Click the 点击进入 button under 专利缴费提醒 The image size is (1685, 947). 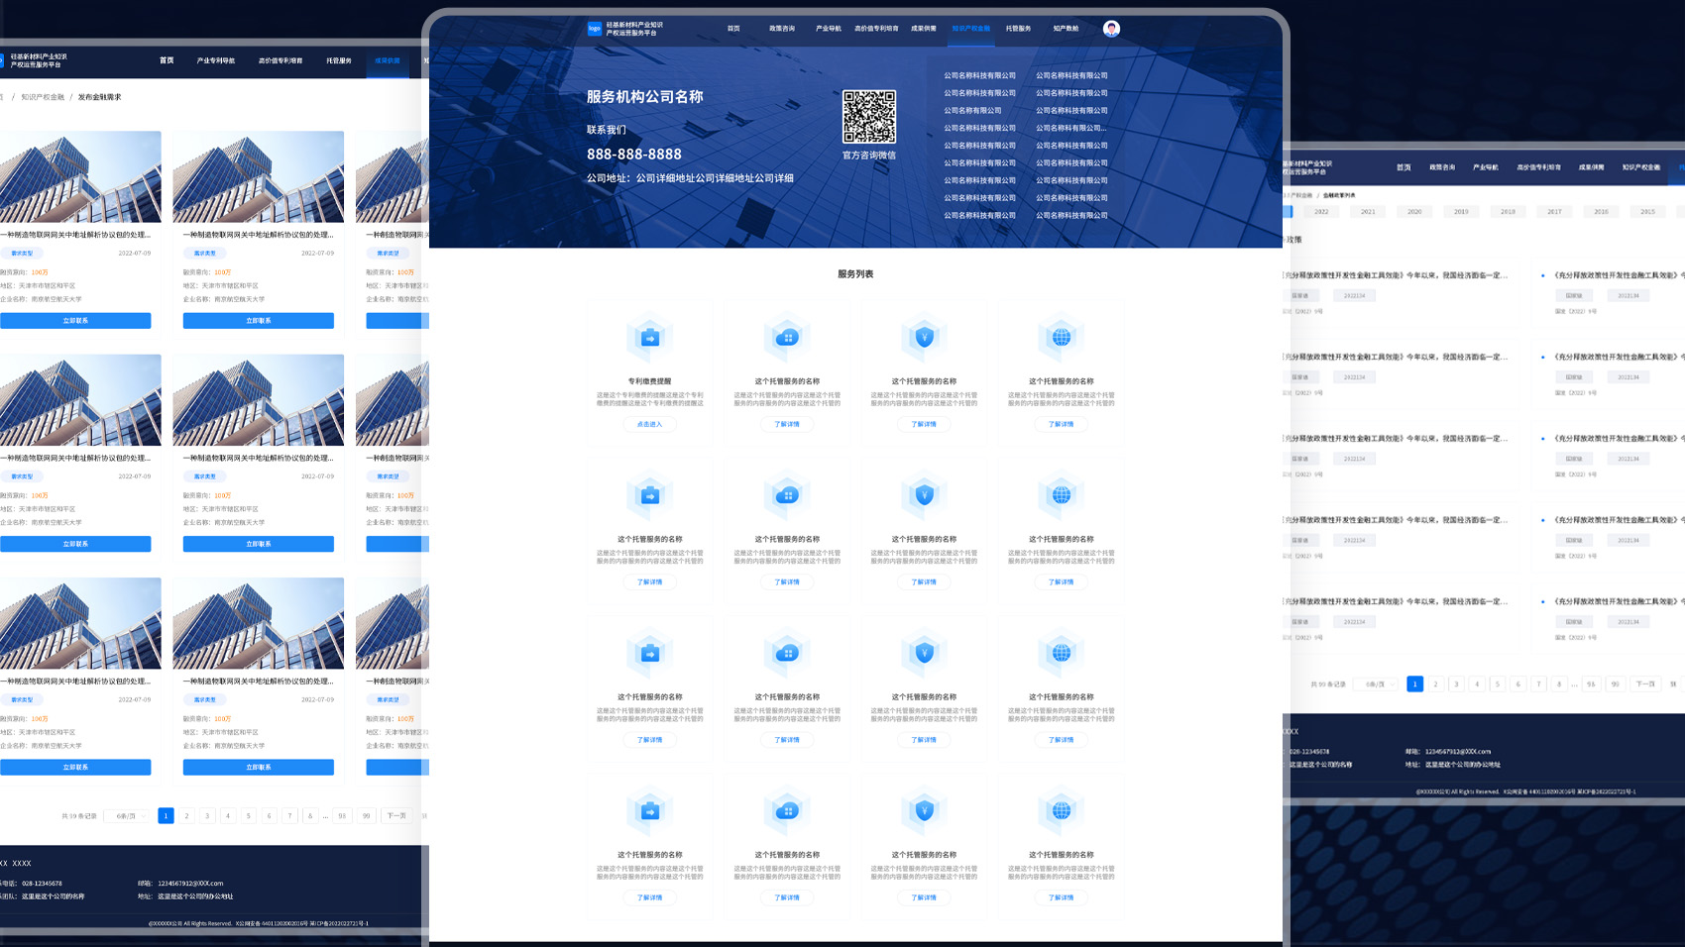coord(649,424)
